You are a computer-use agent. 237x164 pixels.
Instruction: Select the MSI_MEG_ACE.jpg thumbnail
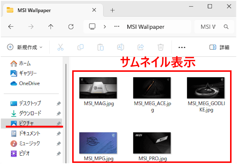click(152, 88)
